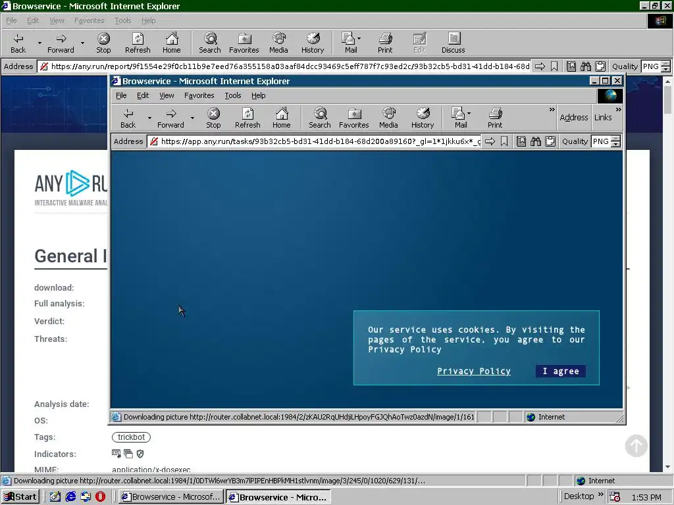
Task: Click Discuss in the rear window toolbar
Action: tap(453, 43)
